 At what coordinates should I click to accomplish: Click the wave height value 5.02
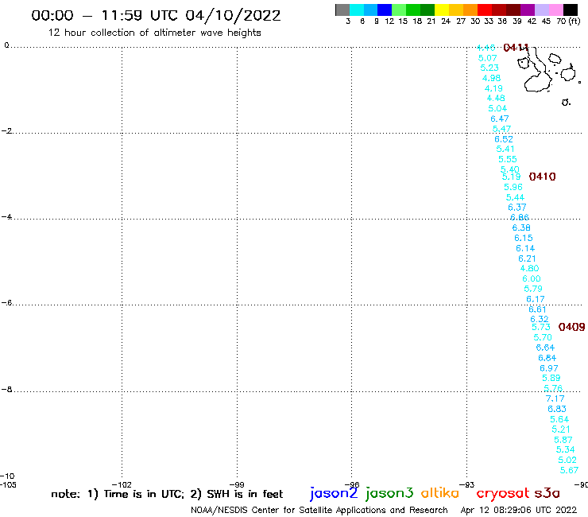click(x=567, y=460)
